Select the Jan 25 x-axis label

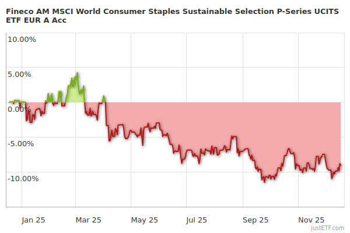(x=33, y=220)
